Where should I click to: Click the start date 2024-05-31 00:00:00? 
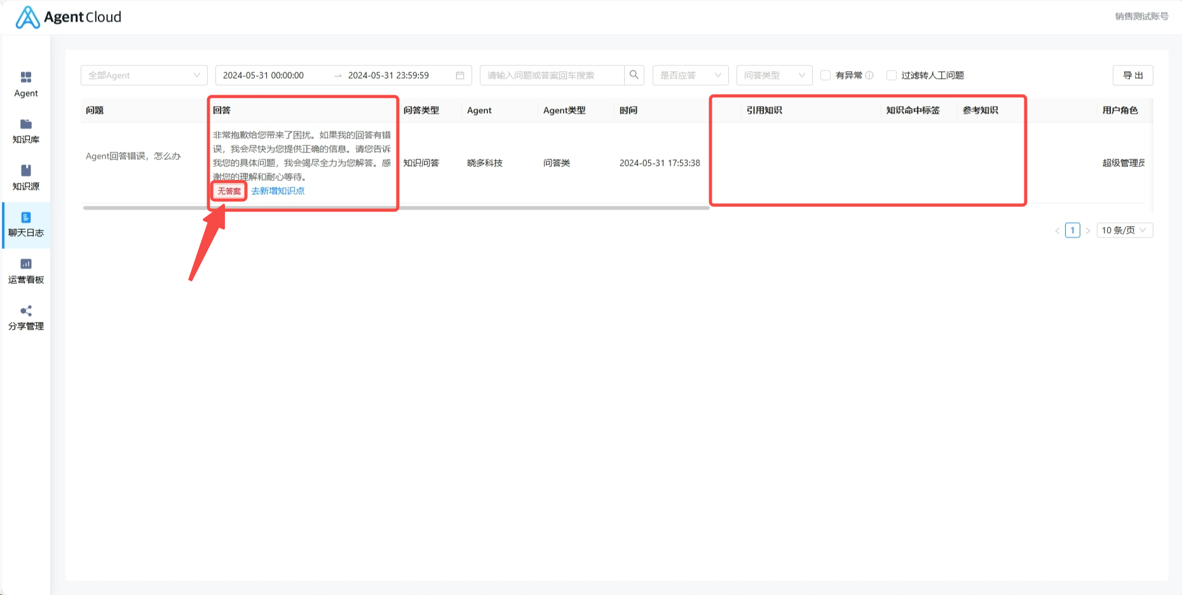click(263, 75)
